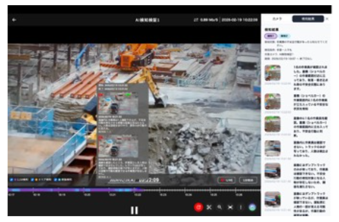
Task: Click the magnifier zoom icon
Action: pyautogui.click(x=219, y=207)
